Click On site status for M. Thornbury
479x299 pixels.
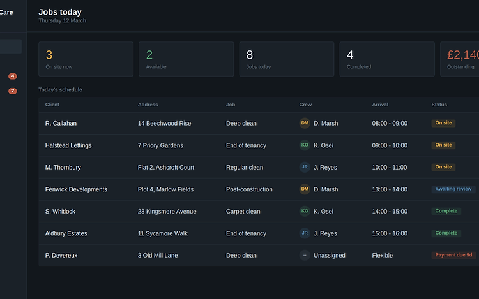point(443,167)
